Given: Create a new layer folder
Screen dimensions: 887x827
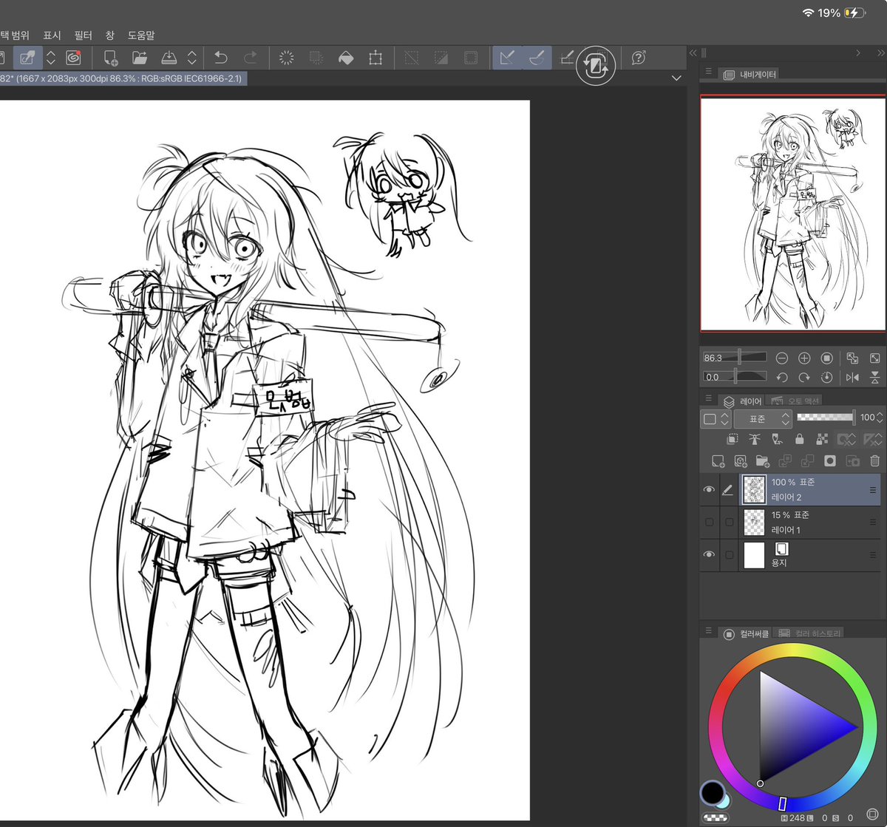Looking at the screenshot, I should [763, 461].
